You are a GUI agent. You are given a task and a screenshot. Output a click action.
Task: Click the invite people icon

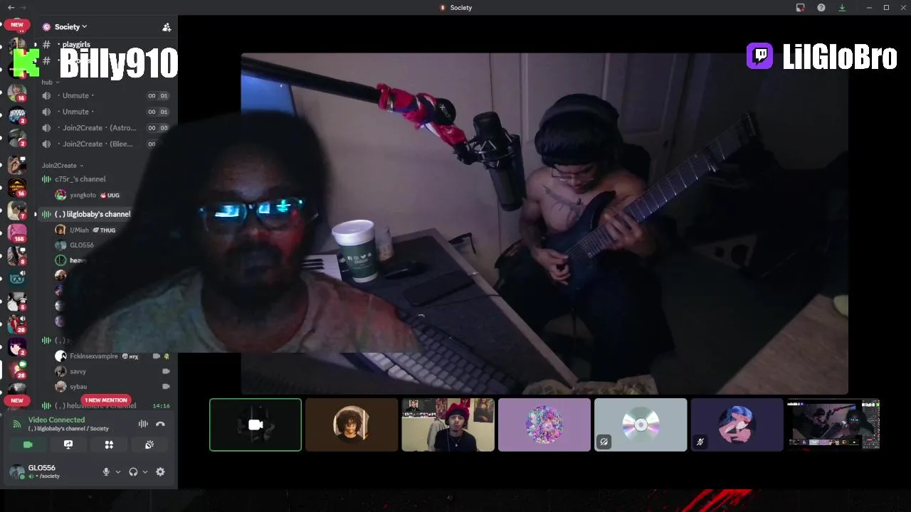(x=167, y=27)
